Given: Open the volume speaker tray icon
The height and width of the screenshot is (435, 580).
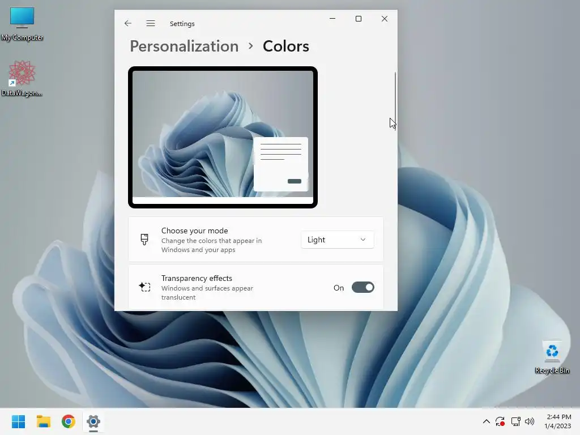Looking at the screenshot, I should coord(530,421).
